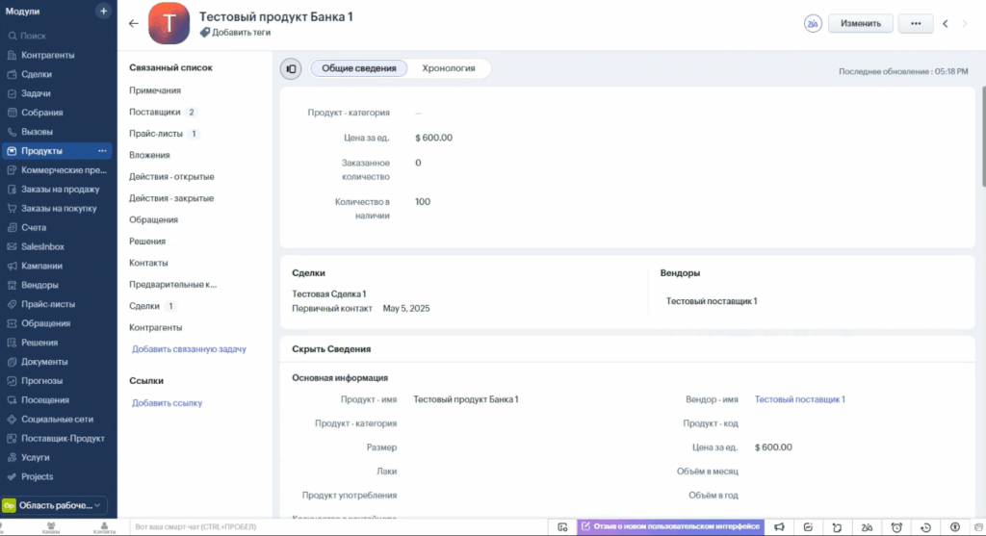The width and height of the screenshot is (986, 536).
Task: Switch to the Хронология tab
Action: tap(449, 68)
